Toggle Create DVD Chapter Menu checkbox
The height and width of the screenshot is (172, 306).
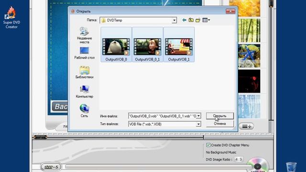click(208, 145)
